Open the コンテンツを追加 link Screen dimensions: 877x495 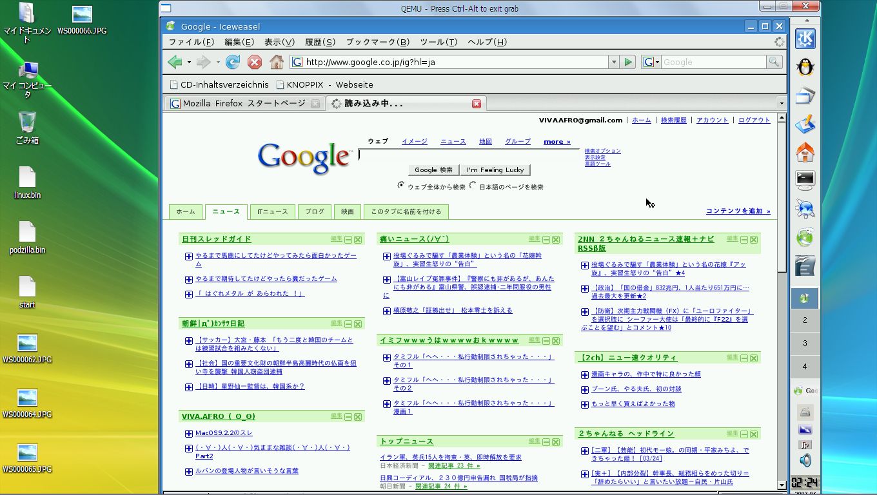pyautogui.click(x=738, y=211)
